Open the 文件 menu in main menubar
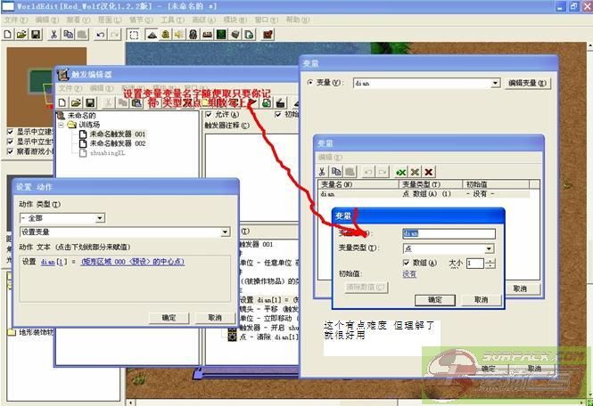This screenshot has width=593, height=406. 12,19
